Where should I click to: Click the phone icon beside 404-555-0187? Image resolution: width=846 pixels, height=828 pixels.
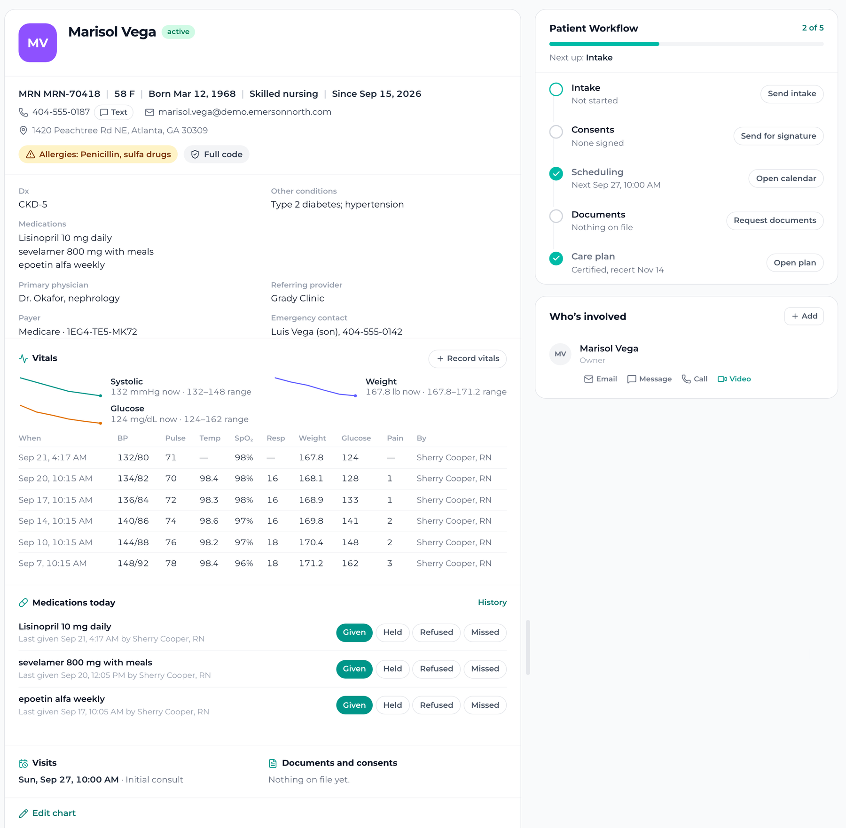(x=23, y=112)
